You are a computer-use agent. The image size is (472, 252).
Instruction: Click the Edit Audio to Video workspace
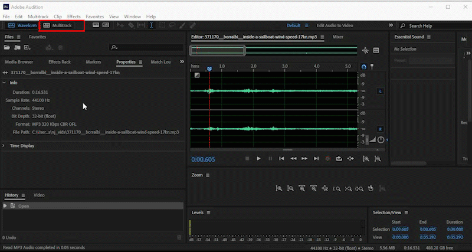click(x=335, y=26)
